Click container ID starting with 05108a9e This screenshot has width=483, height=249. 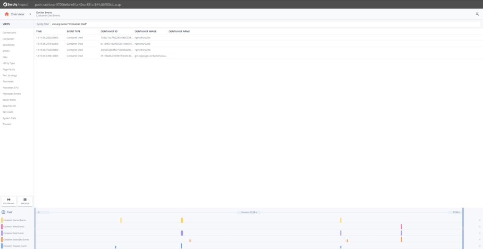point(117,56)
